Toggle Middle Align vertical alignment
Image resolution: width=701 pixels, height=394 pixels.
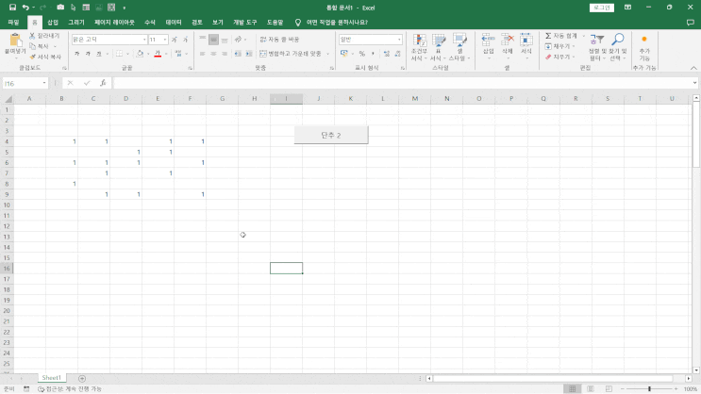pyautogui.click(x=213, y=40)
